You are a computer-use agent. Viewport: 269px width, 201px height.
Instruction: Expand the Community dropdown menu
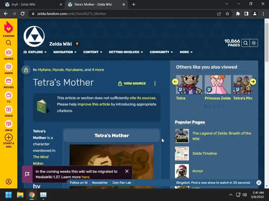(x=161, y=52)
